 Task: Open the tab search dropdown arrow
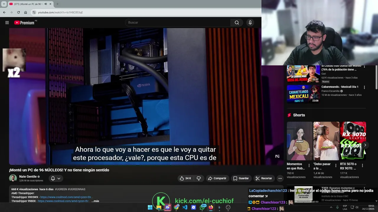click(4, 4)
